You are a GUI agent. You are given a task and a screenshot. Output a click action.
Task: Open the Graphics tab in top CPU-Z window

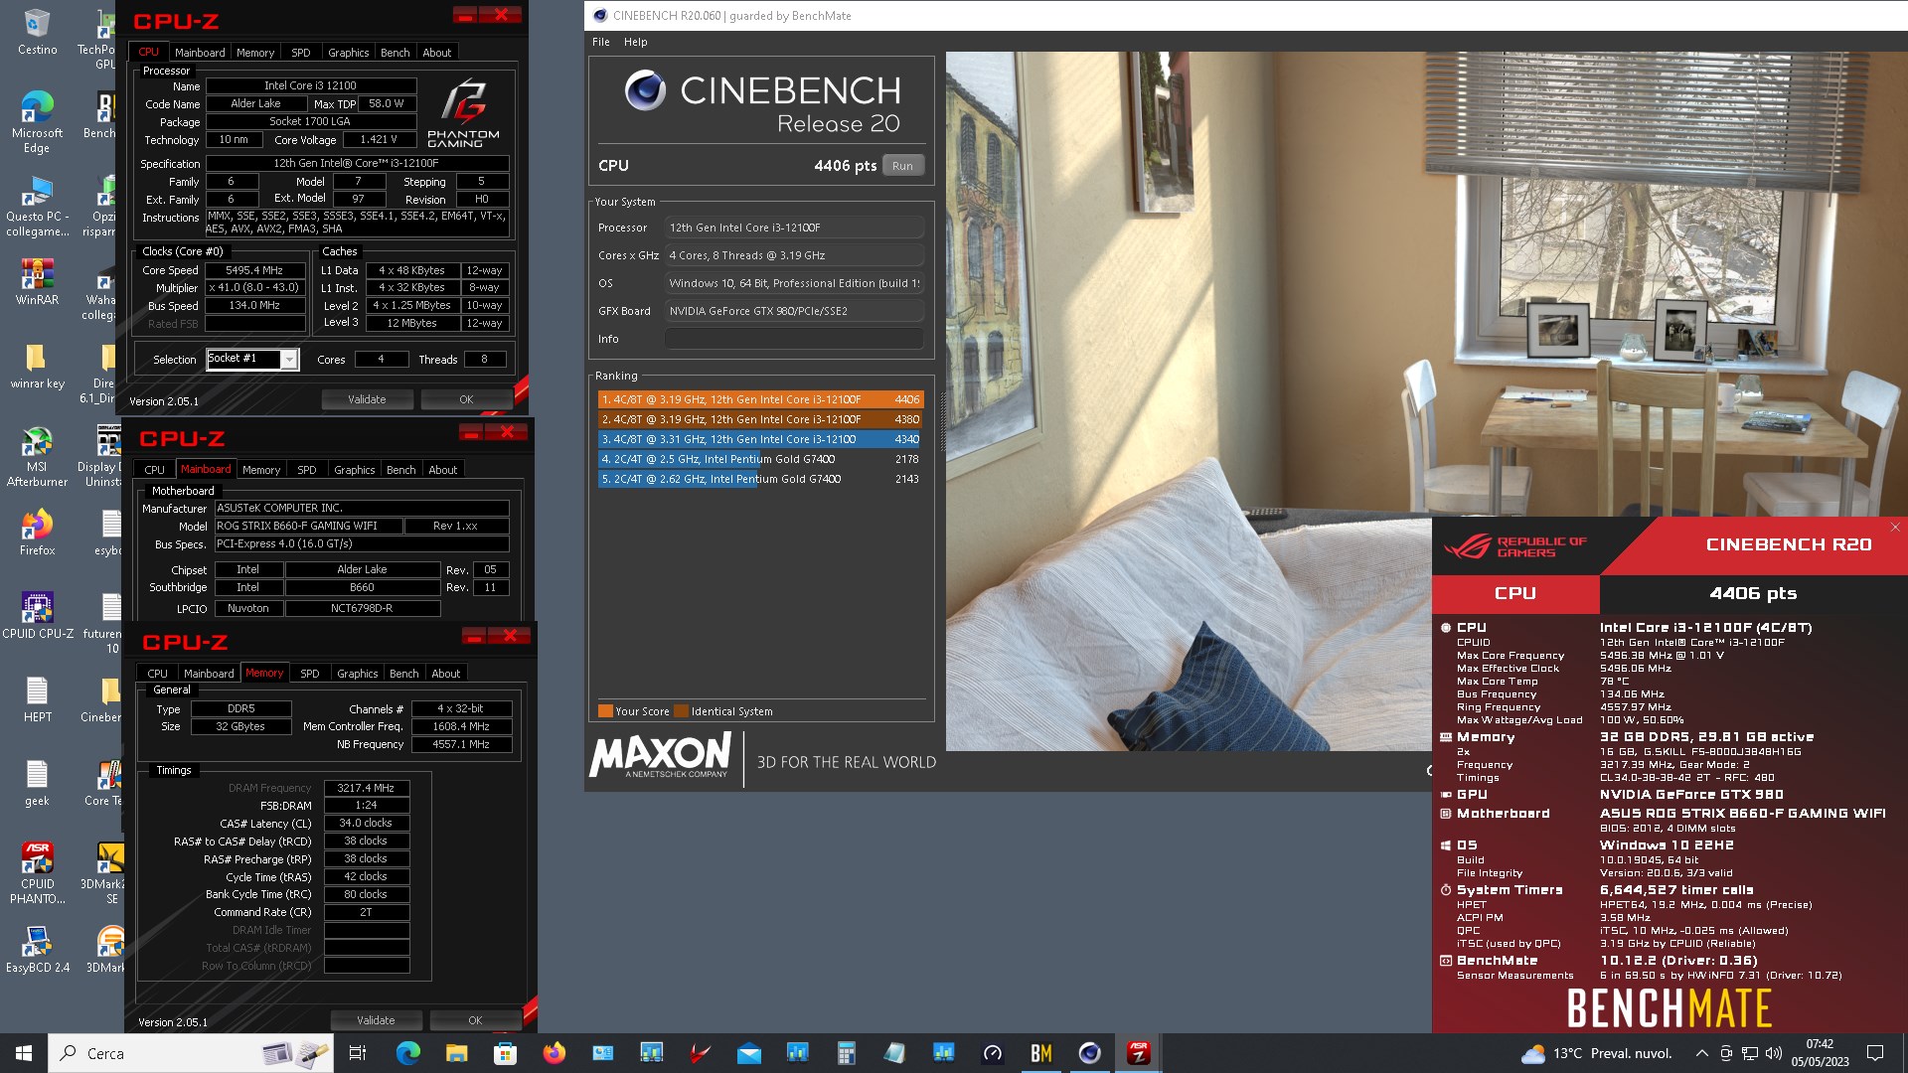point(348,53)
